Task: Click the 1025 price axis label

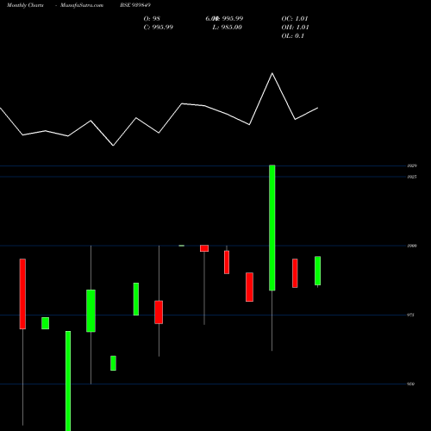Action: [412, 177]
